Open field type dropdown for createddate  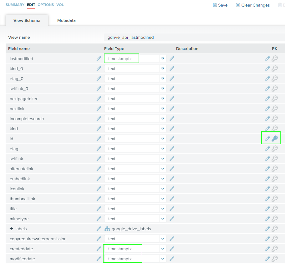click(x=163, y=249)
